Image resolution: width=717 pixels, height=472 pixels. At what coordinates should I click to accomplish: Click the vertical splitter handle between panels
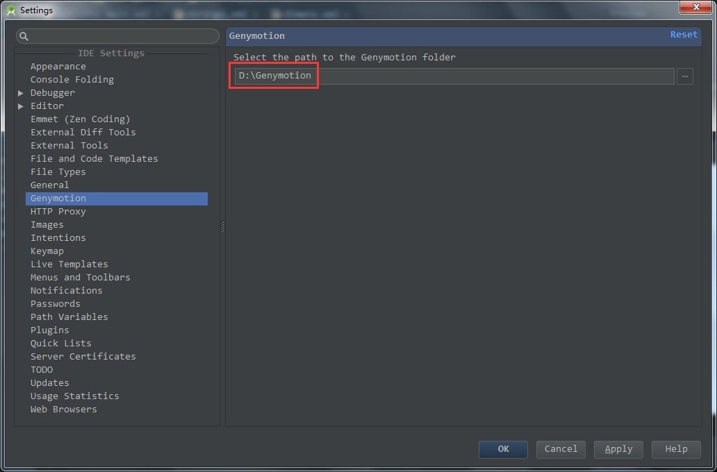(222, 227)
